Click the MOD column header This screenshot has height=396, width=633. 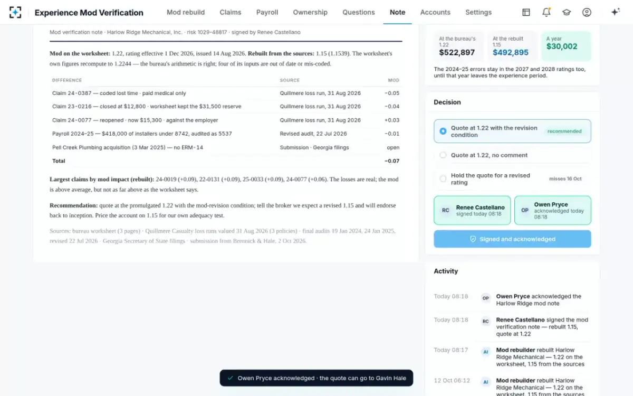pyautogui.click(x=394, y=80)
